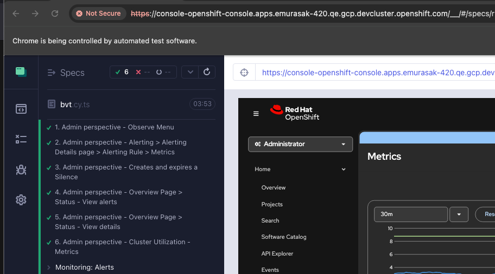The height and width of the screenshot is (274, 495).
Task: Collapse the Home navigation section
Action: [300, 169]
